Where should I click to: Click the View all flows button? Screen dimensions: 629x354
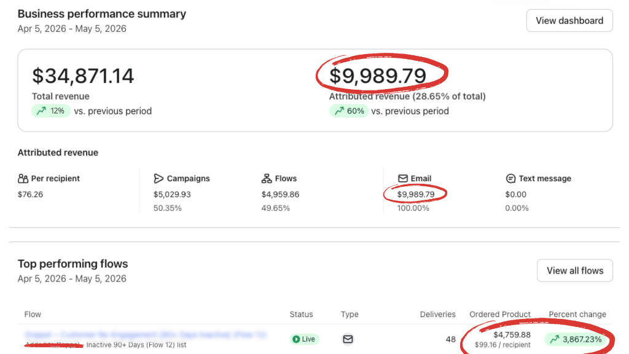(574, 270)
